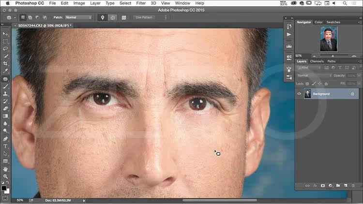Open the Navigator panel flyout menu

(x=360, y=22)
